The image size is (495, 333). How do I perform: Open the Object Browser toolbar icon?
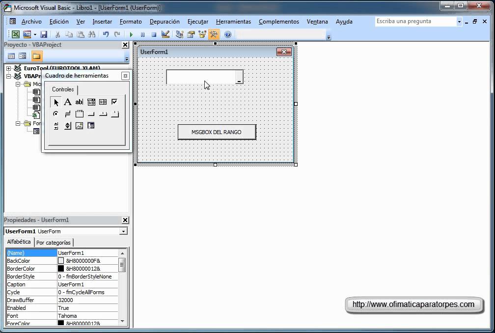pos(202,34)
